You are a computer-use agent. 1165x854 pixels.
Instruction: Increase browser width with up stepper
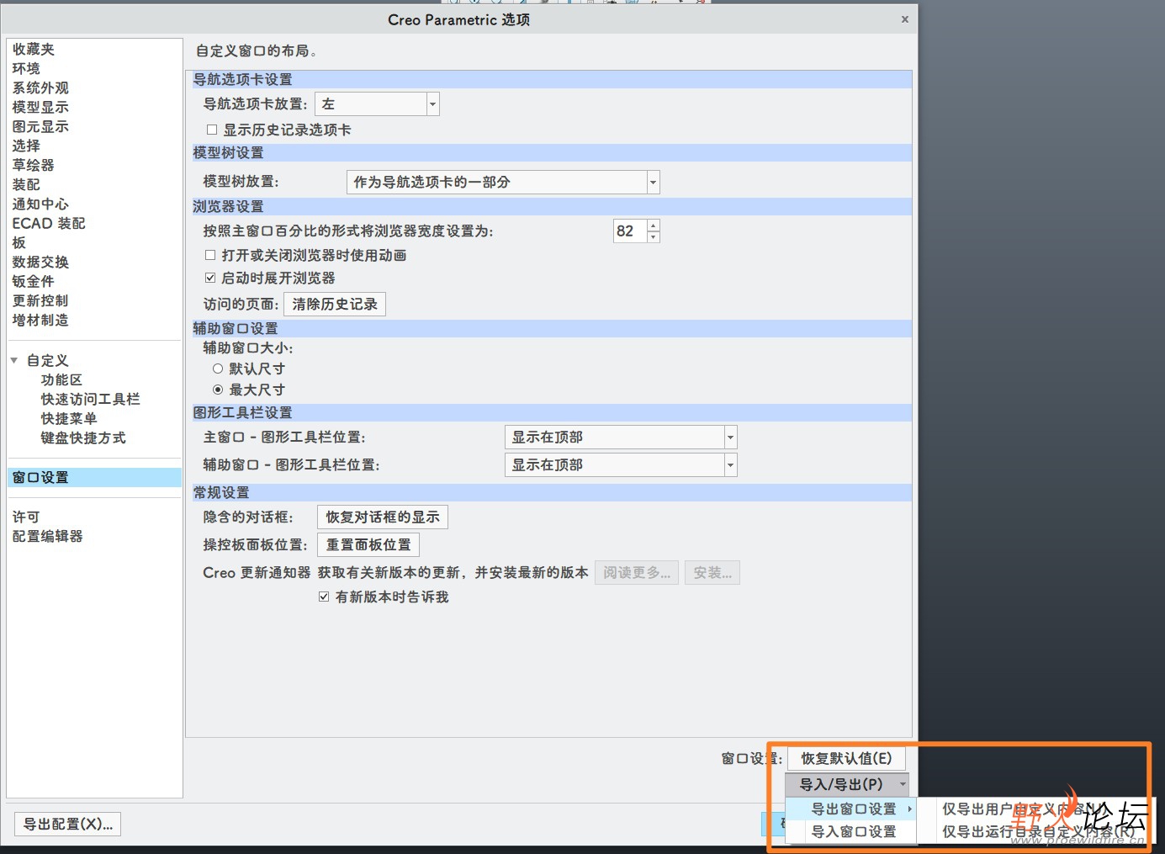(x=654, y=225)
